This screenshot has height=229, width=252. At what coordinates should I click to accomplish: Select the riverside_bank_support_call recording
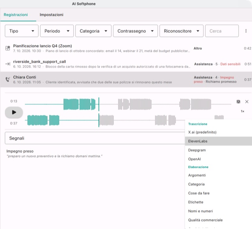coord(126,64)
